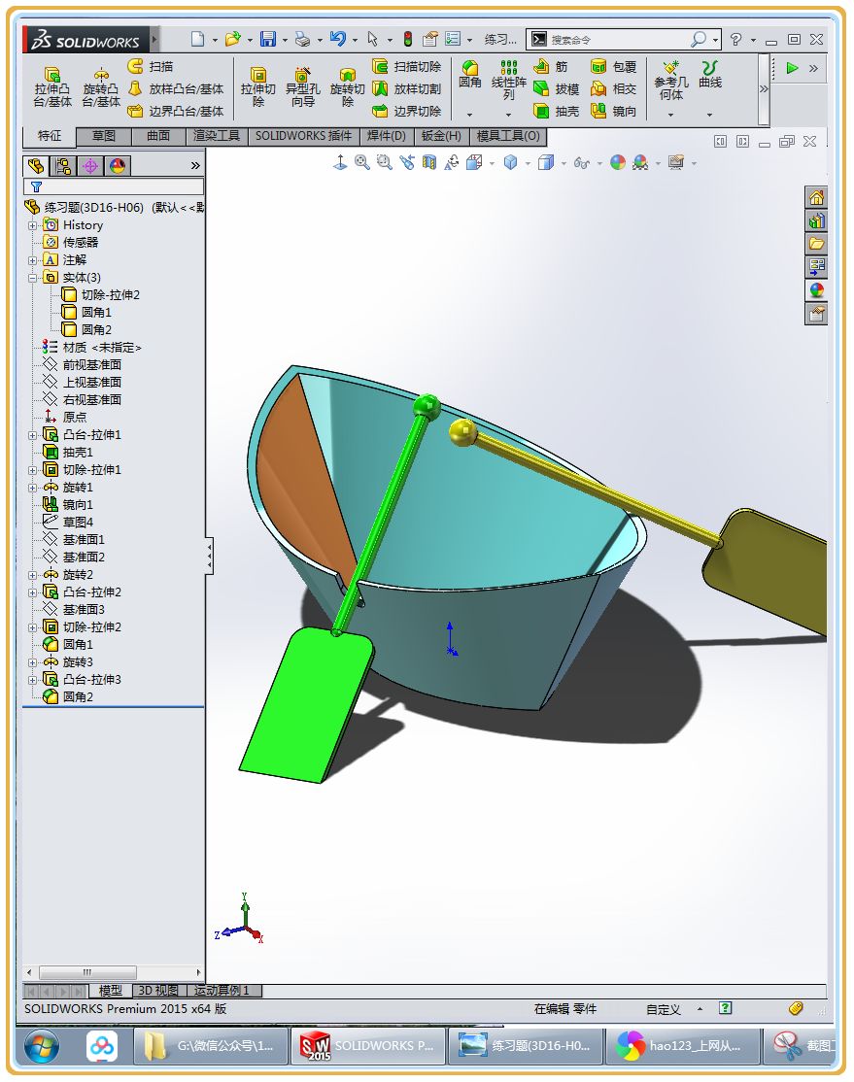Image resolution: width=854 pixels, height=1082 pixels.
Task: Open hao123 browser taskbar button
Action: (682, 1046)
